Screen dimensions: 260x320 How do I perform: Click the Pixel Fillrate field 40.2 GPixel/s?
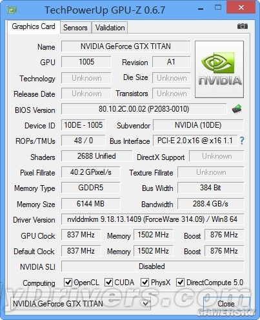click(x=90, y=172)
